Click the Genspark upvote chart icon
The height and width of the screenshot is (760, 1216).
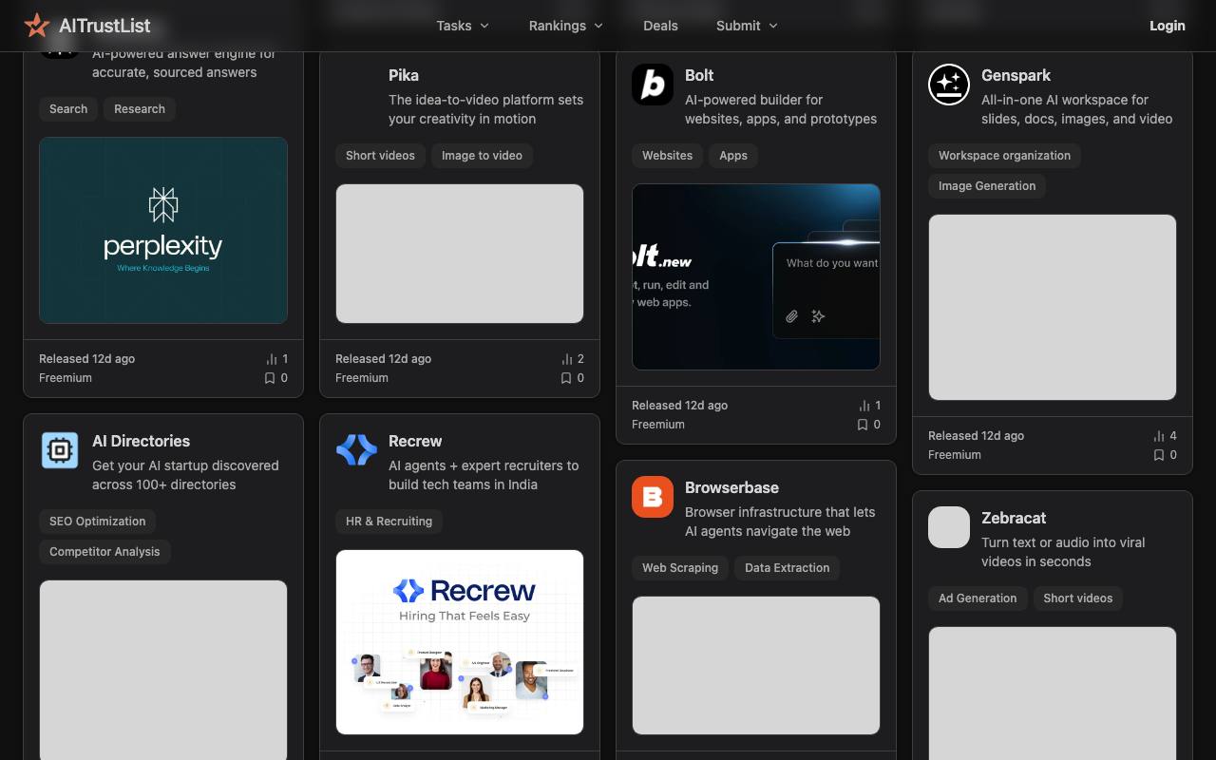1159,436
